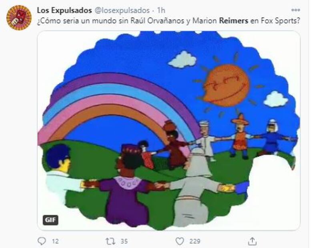311x248 pixels.
Task: Click the retweet arrows icon
Action: click(x=110, y=241)
